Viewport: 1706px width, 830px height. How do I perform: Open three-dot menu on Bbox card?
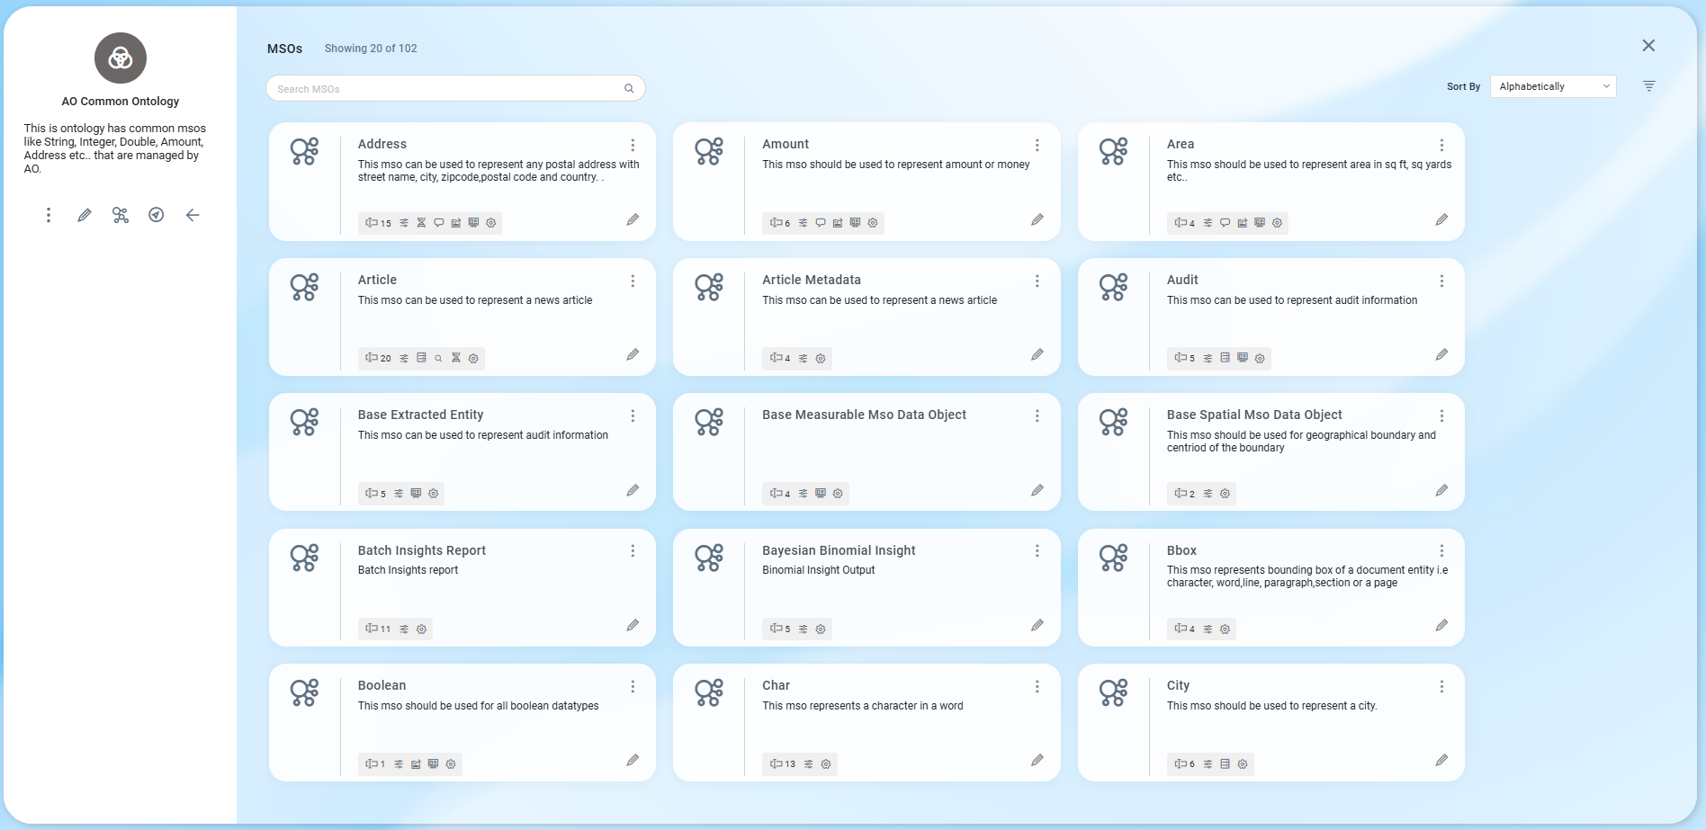1441,550
